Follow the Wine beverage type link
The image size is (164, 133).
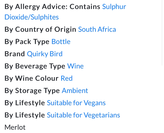(75, 66)
